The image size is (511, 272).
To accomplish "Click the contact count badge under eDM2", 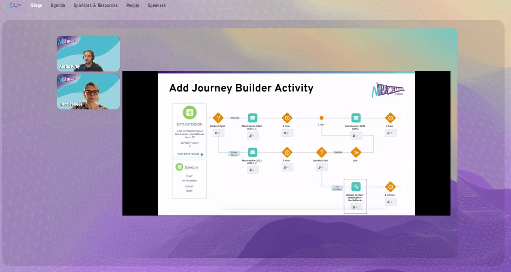I will (x=356, y=136).
